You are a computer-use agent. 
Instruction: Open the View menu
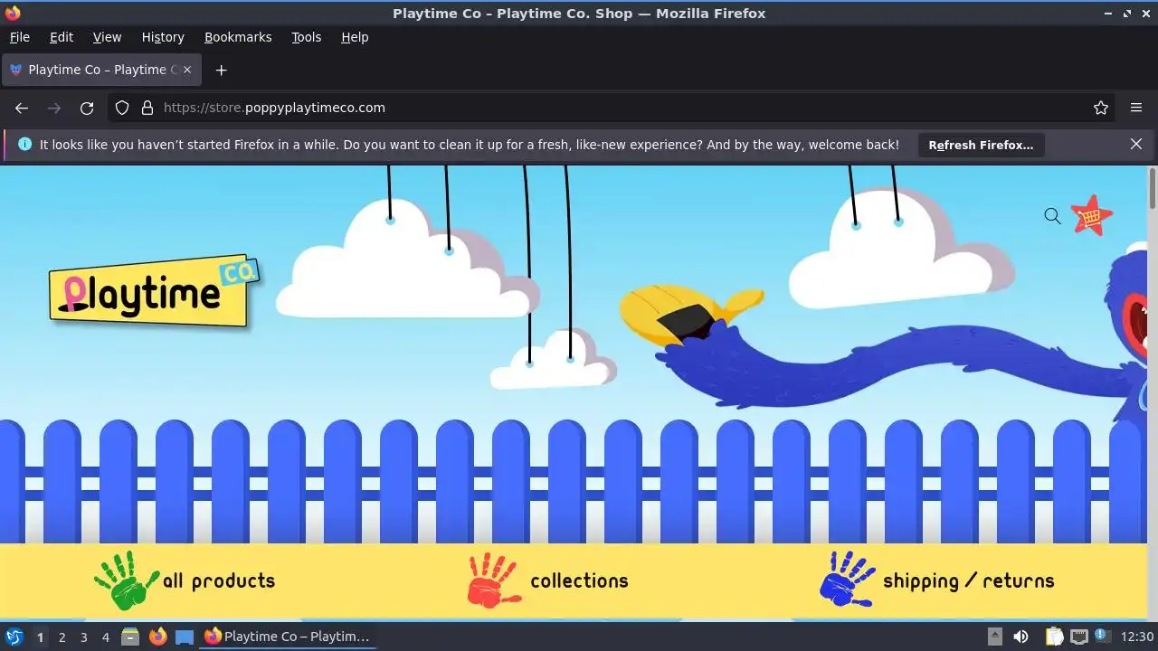[107, 37]
